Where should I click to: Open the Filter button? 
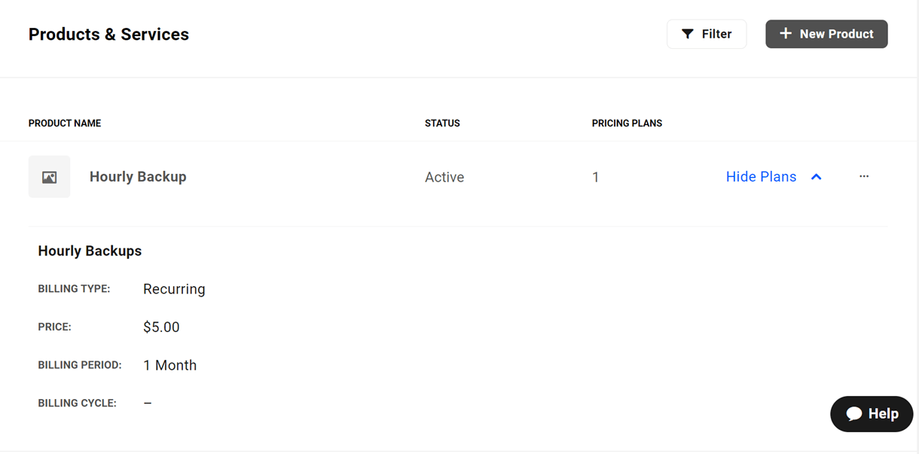pyautogui.click(x=707, y=34)
